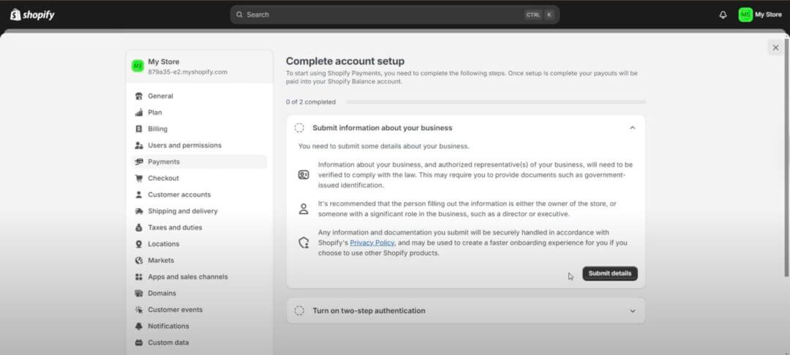This screenshot has height=355, width=790.
Task: Click the Plan chart icon in sidebar
Action: [x=139, y=112]
